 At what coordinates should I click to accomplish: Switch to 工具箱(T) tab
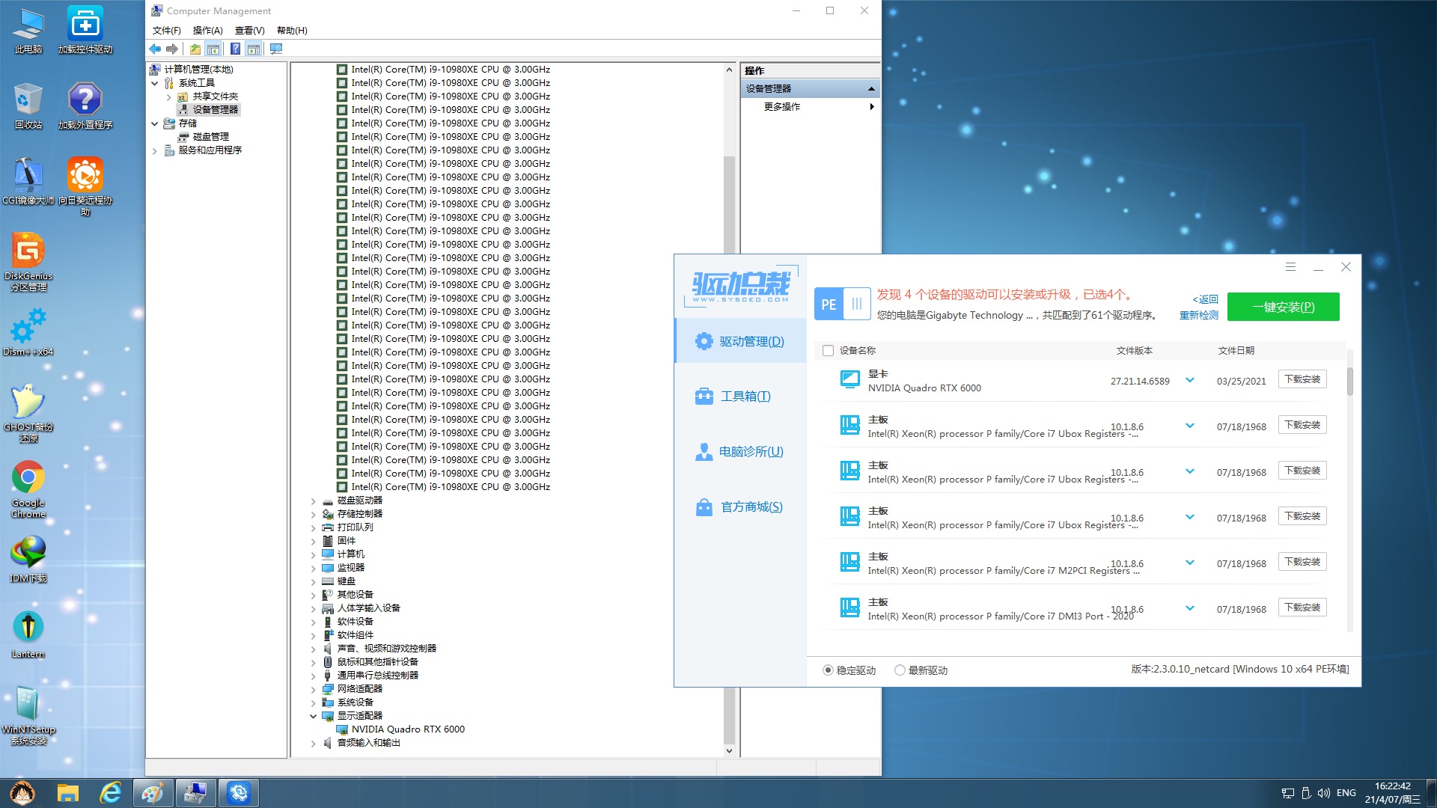coord(740,397)
